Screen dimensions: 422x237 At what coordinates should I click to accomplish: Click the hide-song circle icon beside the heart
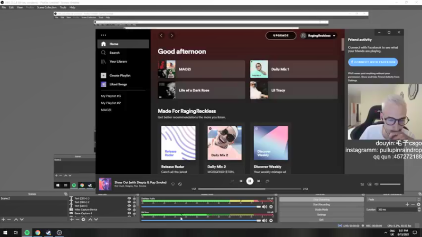(180, 184)
